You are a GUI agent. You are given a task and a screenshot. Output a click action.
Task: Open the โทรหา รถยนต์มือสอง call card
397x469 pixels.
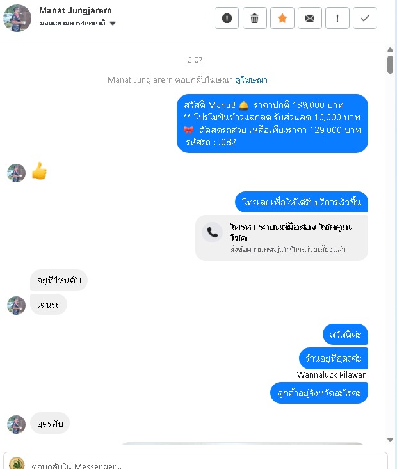282,238
